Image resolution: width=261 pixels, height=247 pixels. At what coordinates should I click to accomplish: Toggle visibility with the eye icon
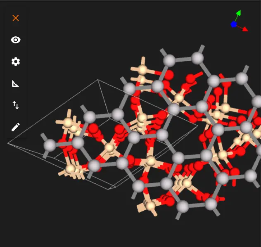pyautogui.click(x=16, y=40)
